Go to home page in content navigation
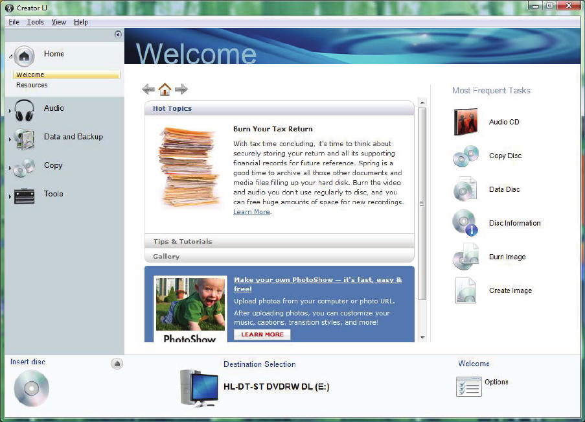The height and width of the screenshot is (422, 585). [165, 89]
